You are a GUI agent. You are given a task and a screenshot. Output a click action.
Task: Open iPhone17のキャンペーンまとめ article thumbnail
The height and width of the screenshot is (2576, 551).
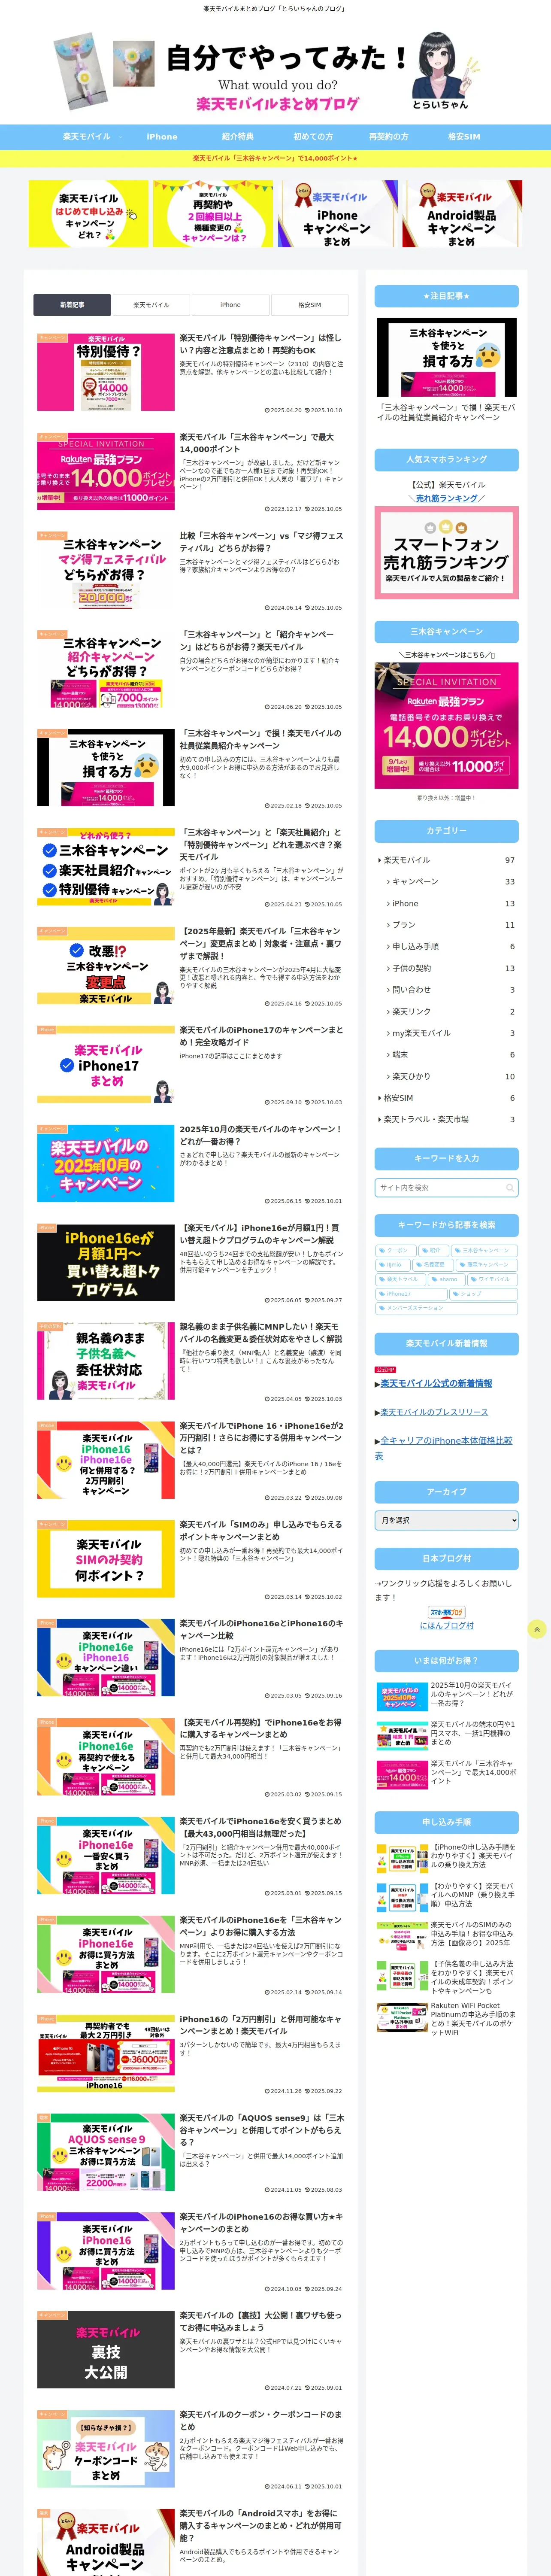[x=106, y=1063]
